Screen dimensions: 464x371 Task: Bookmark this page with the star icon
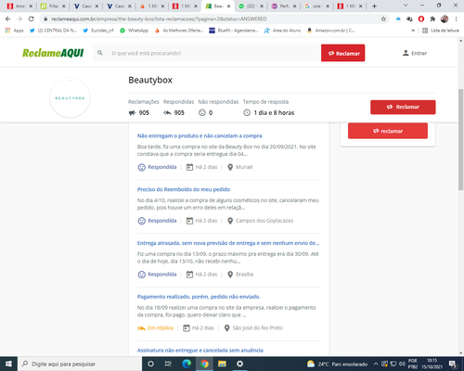(x=383, y=19)
